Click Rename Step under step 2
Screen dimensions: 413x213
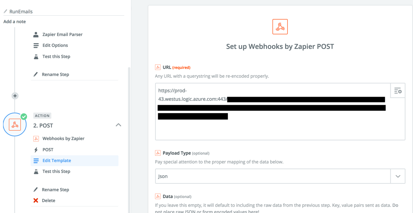(x=55, y=190)
